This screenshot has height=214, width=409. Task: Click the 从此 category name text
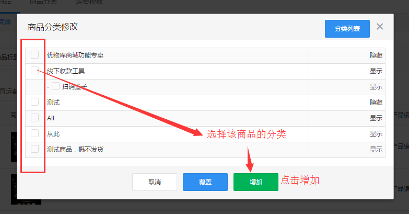[54, 134]
